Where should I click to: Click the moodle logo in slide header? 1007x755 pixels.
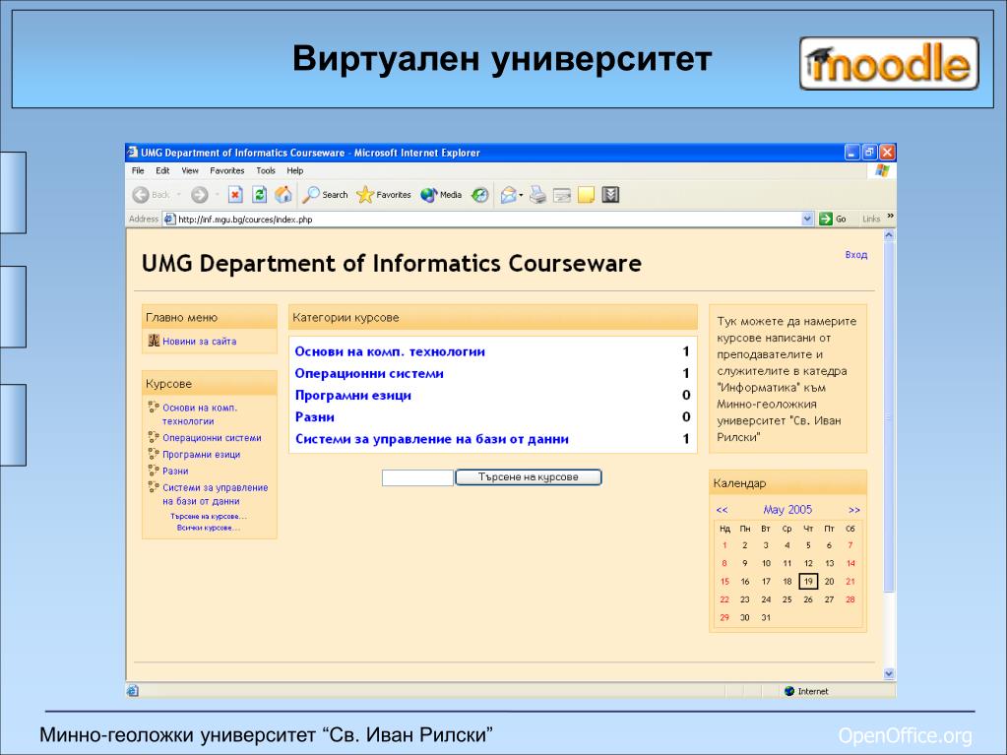(889, 63)
